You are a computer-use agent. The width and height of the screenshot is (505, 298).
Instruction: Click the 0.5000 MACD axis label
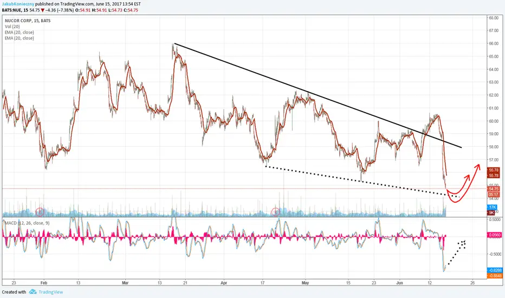pos(495,219)
